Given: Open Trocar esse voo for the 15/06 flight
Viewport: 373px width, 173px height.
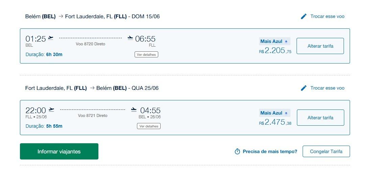Looking at the screenshot, I should 327,16.
